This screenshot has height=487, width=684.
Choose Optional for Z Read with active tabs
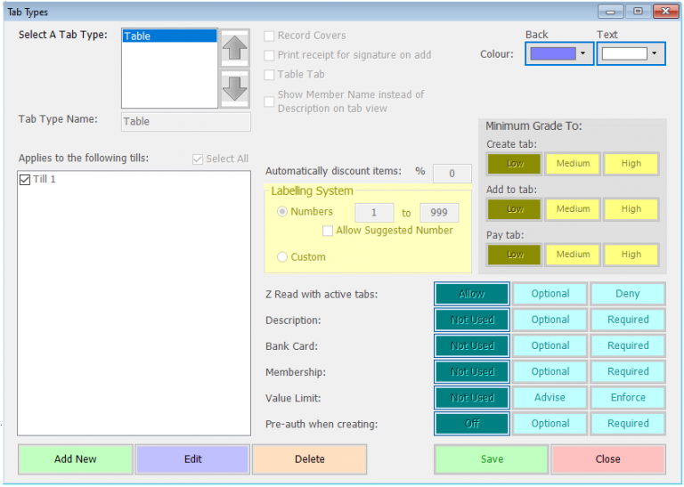coord(550,294)
